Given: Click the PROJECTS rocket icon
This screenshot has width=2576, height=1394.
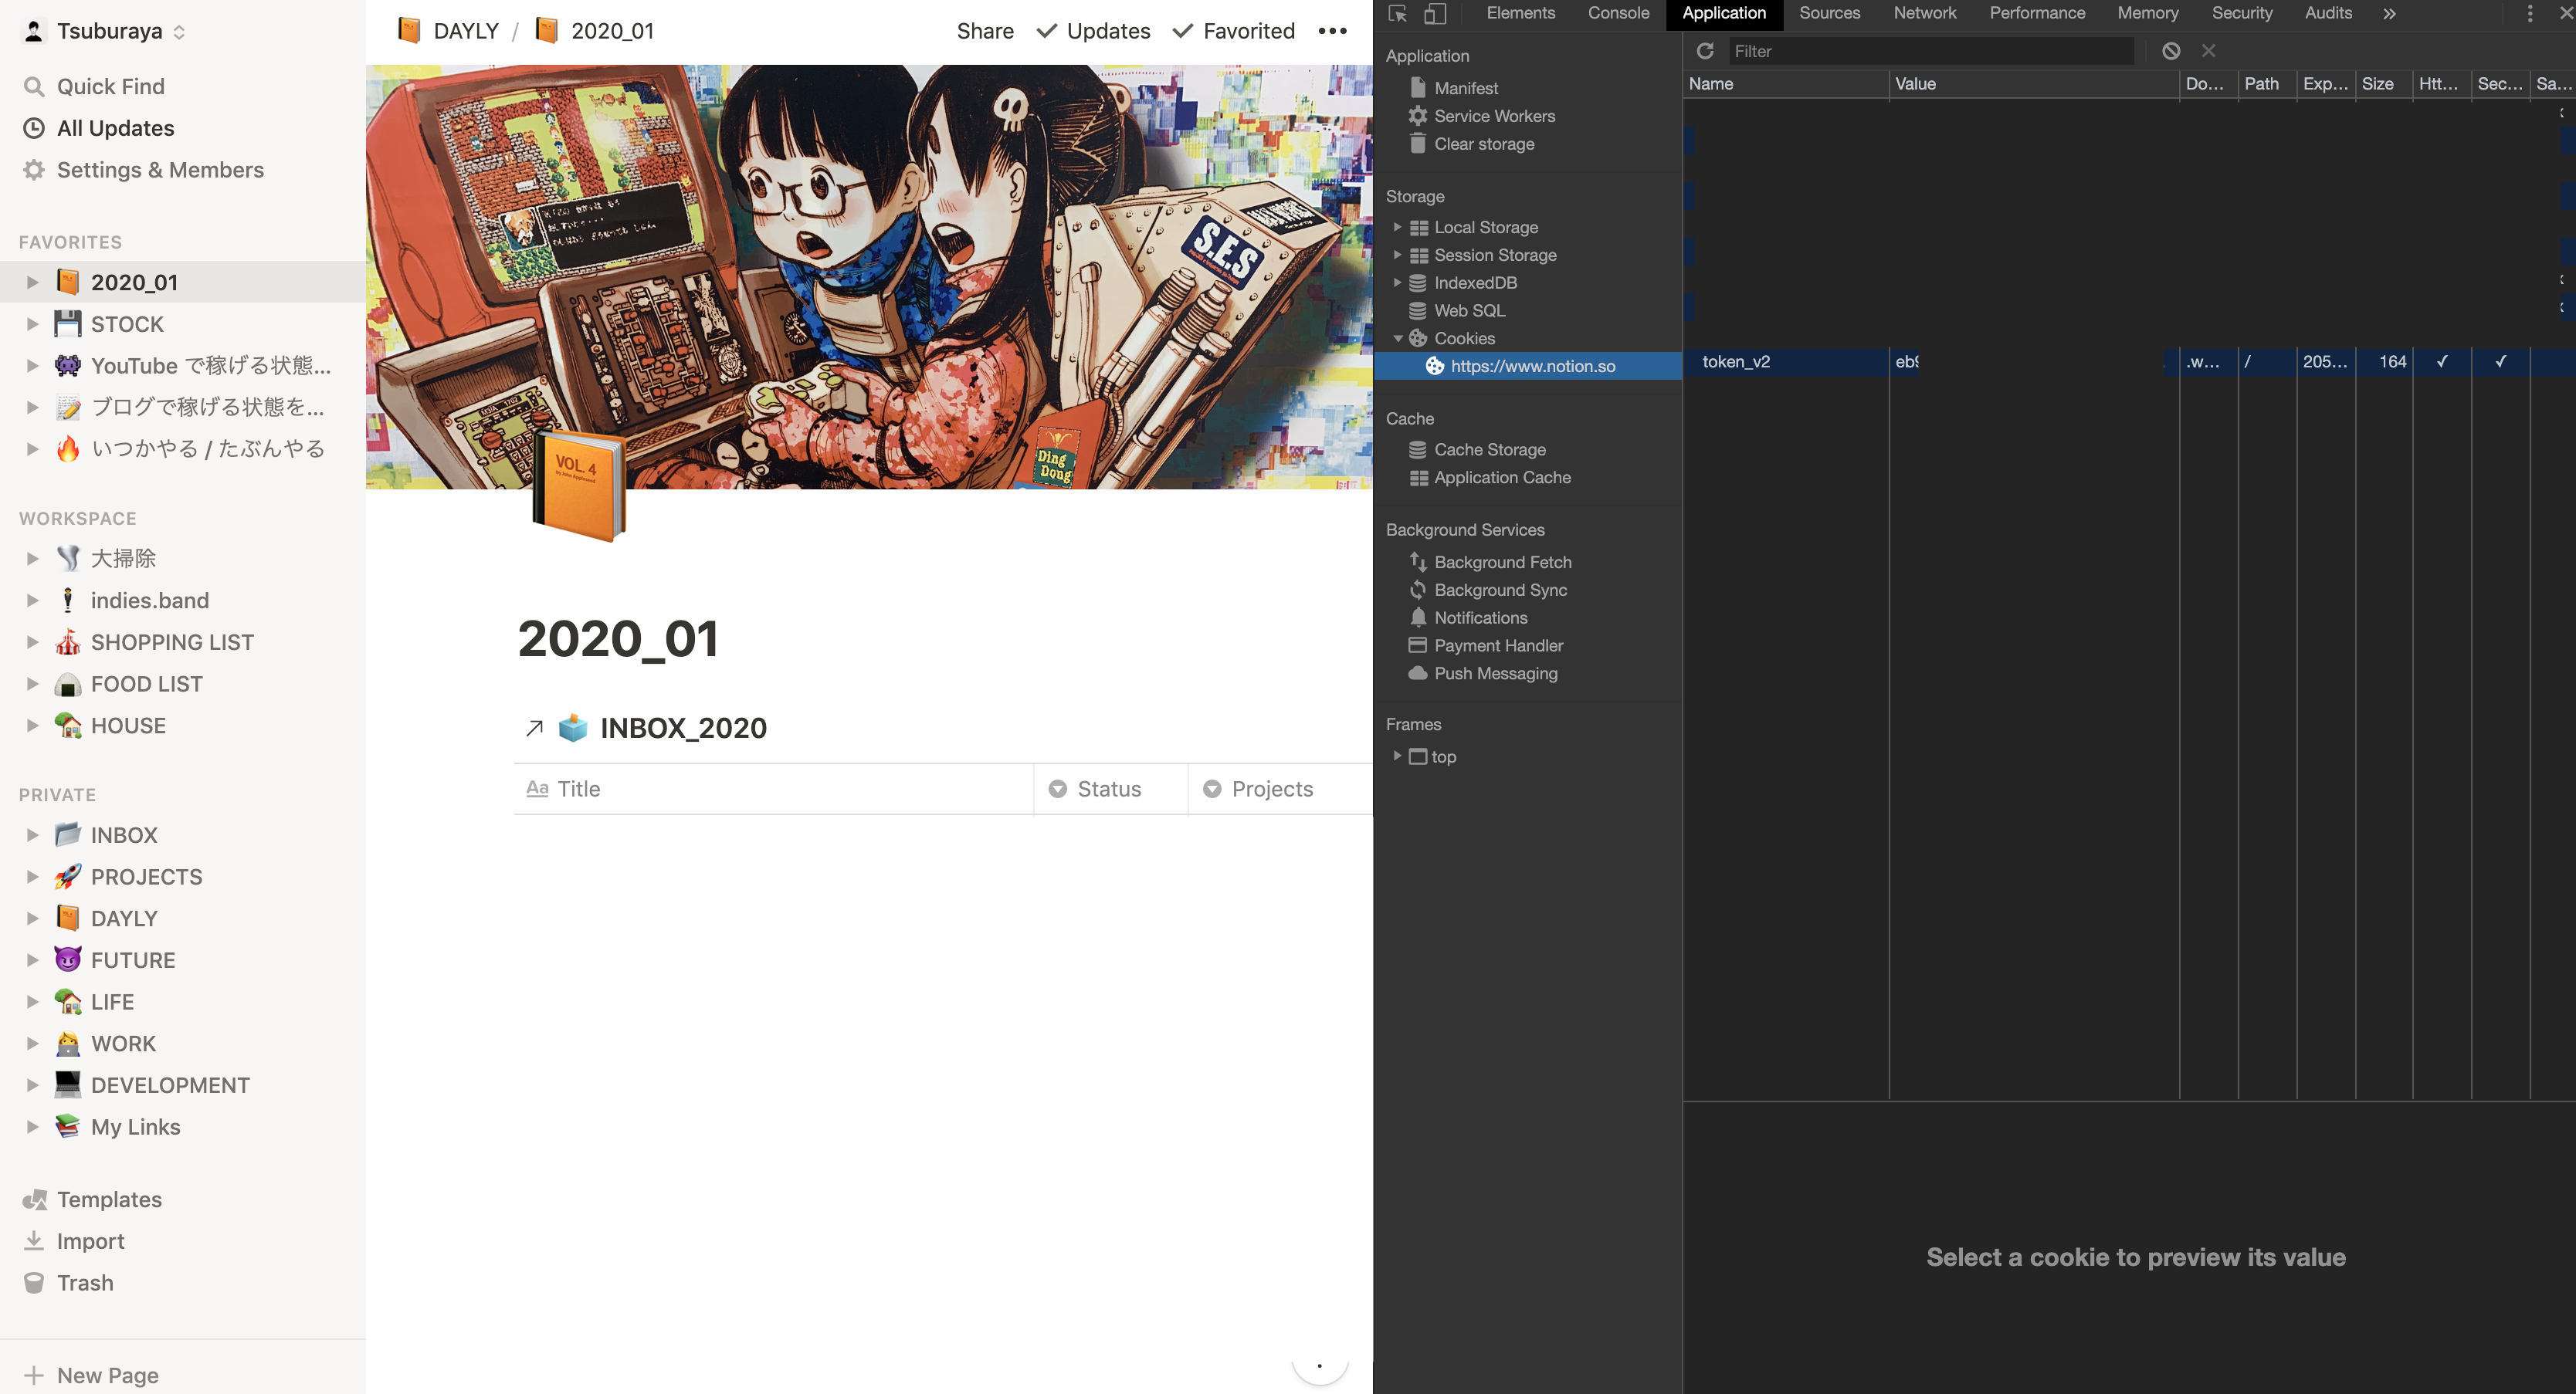Looking at the screenshot, I should (68, 876).
